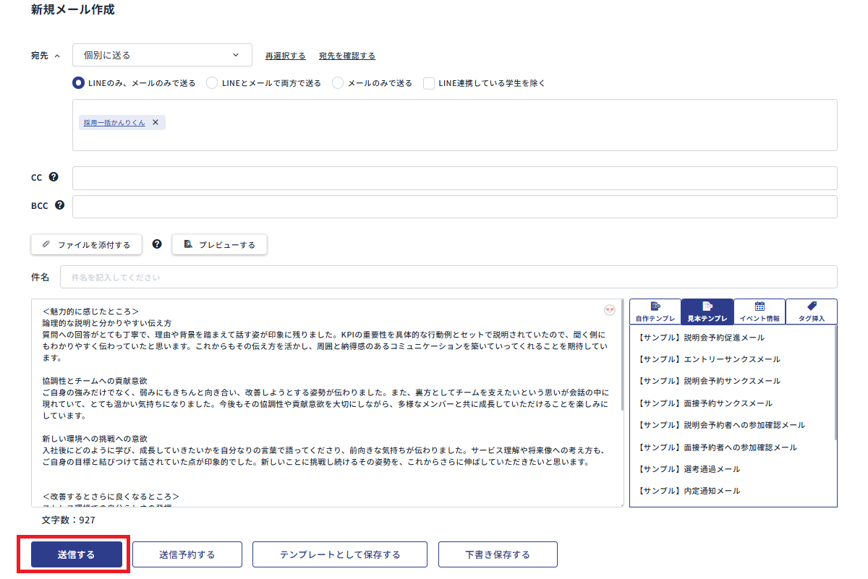The height and width of the screenshot is (579, 868).
Task: Click the help icon beside the attach button
Action: coord(156,244)
